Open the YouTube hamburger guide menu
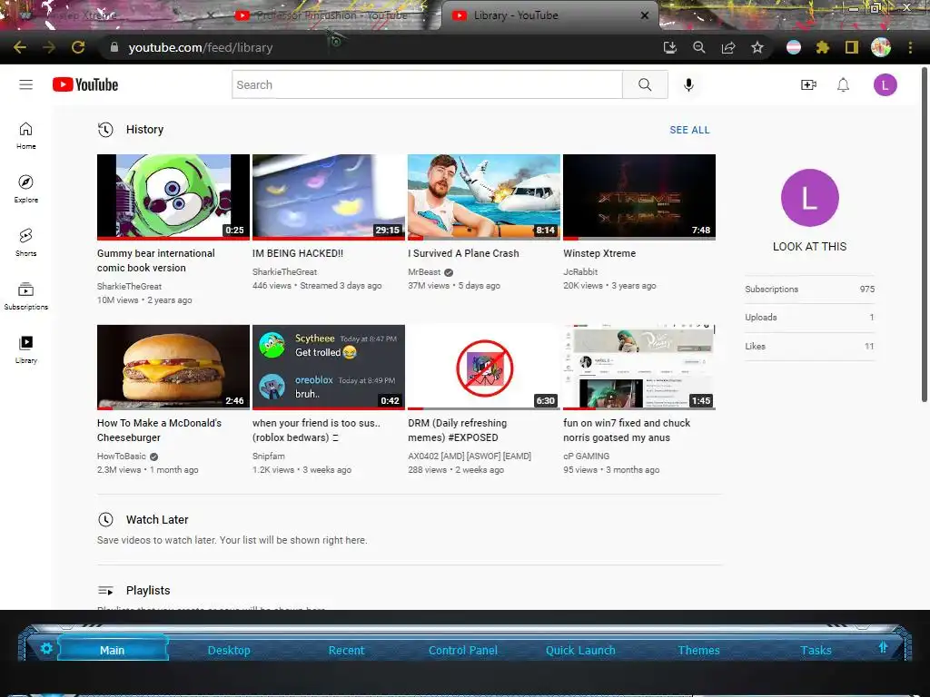This screenshot has width=930, height=697. [26, 84]
